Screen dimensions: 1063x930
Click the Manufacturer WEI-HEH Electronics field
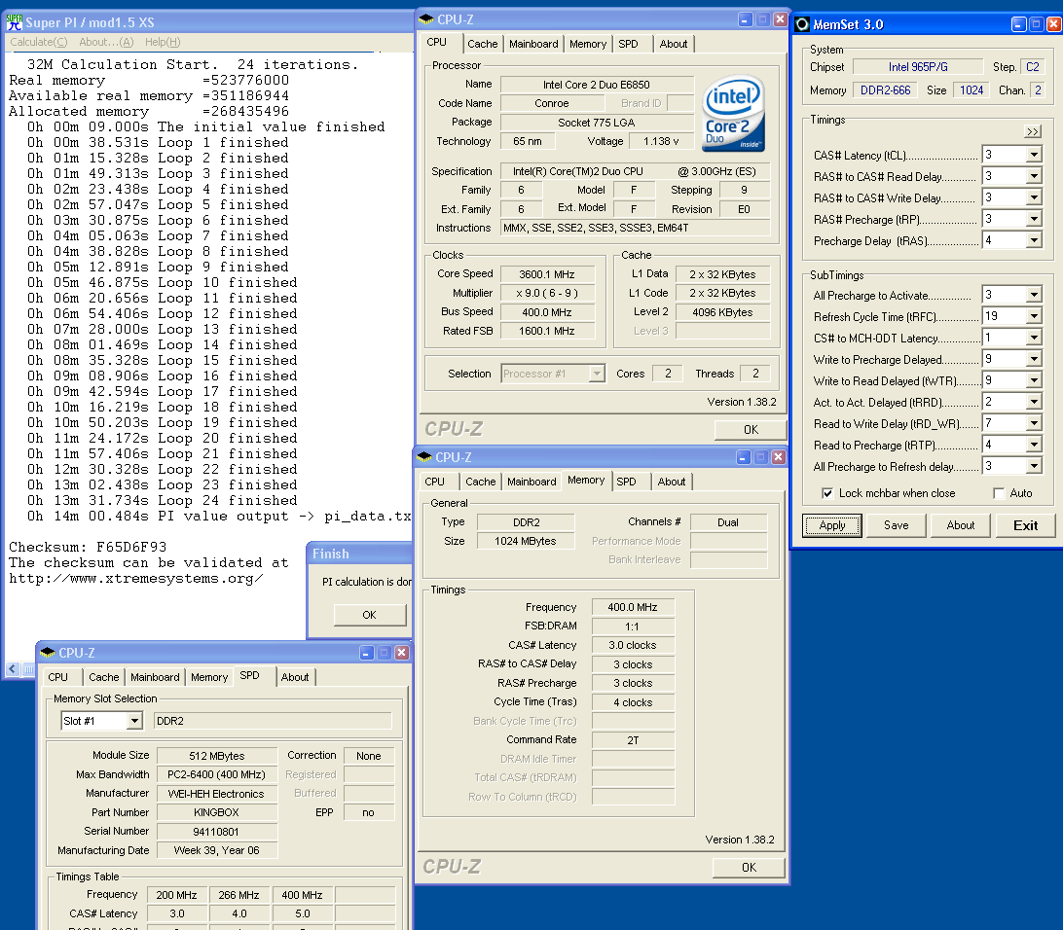pyautogui.click(x=216, y=793)
